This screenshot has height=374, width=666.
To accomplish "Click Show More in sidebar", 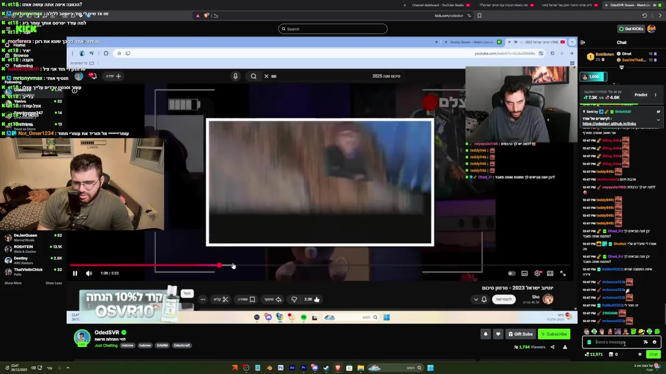I will coord(13,283).
